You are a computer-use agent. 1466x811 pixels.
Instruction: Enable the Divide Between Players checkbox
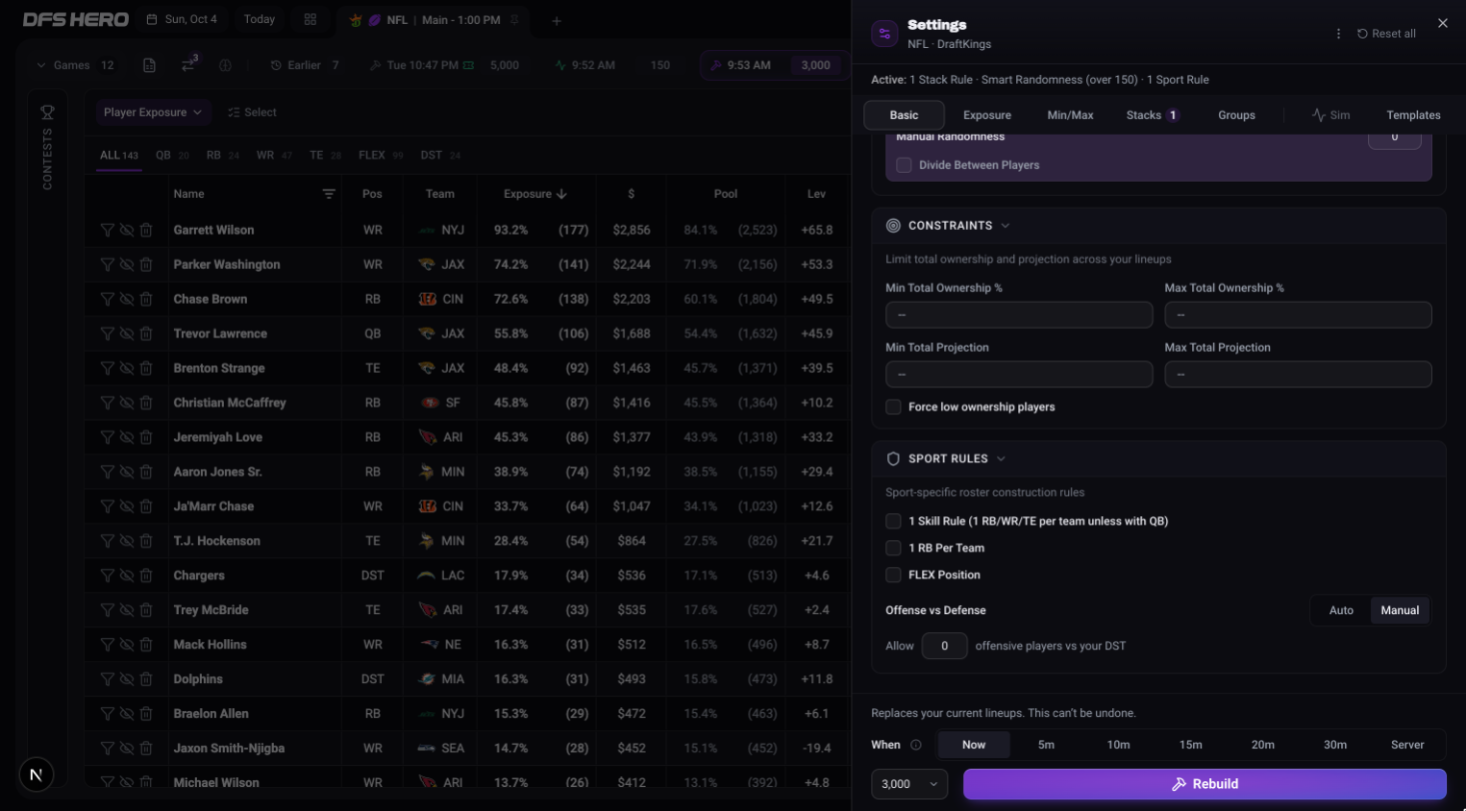coord(903,165)
